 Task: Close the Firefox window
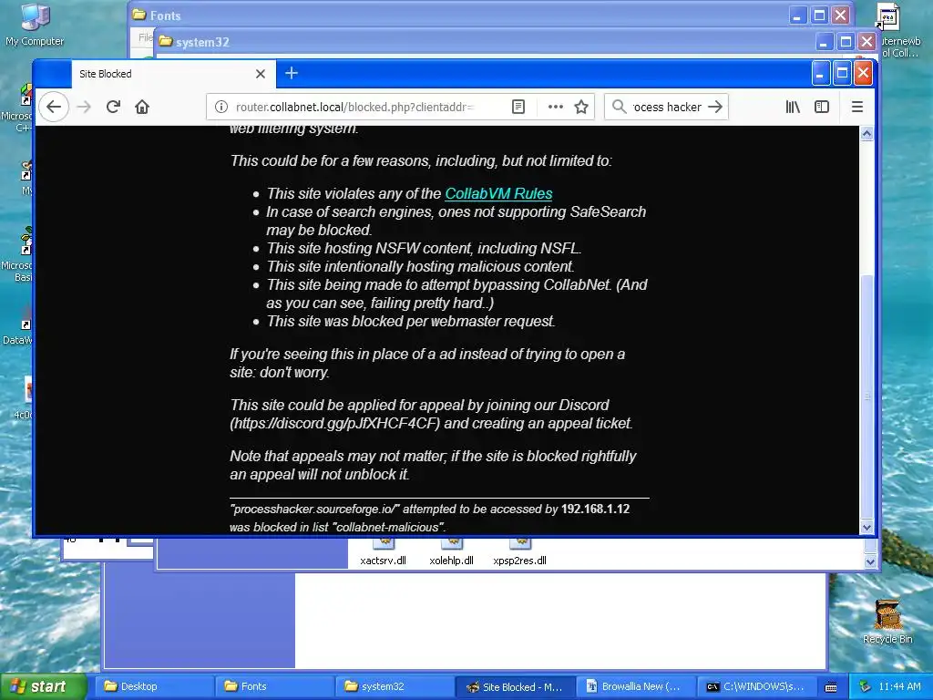(864, 74)
